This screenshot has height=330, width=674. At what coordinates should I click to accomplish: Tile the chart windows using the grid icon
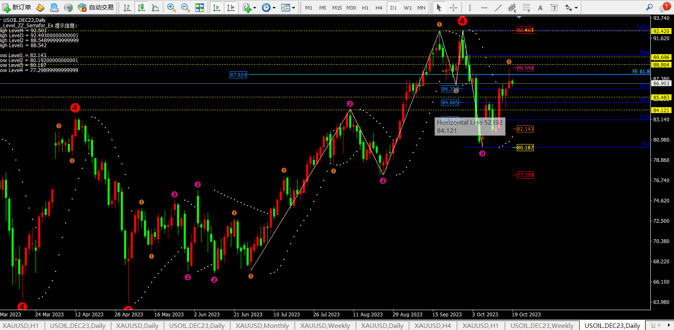199,7
